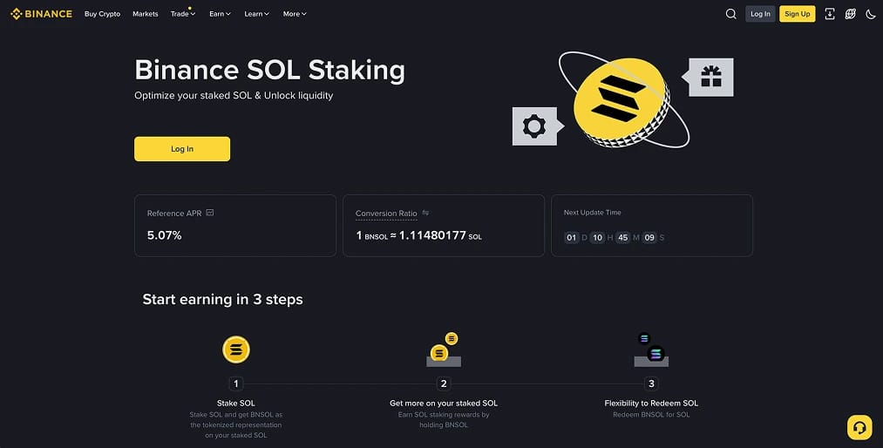The width and height of the screenshot is (883, 448).
Task: Click the Reference APR label
Action: [174, 214]
